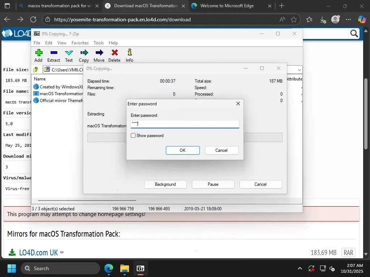Click the web page vertical scrollbar
Viewport: 370px width, 277px height.
point(366,114)
